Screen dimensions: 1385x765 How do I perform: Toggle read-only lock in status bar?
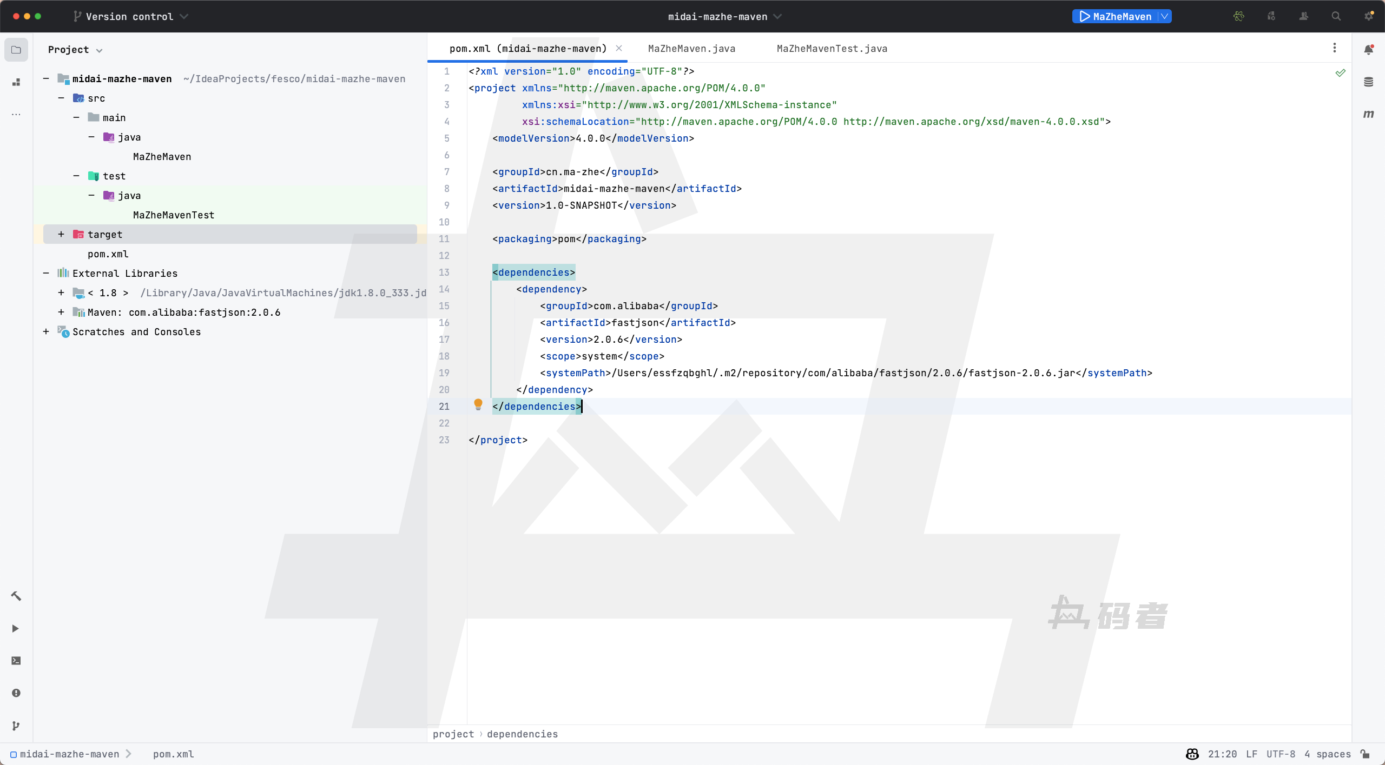point(1366,754)
